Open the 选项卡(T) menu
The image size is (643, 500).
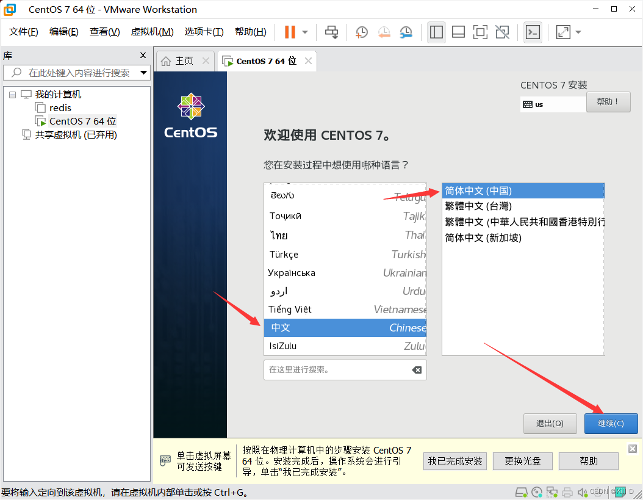point(204,32)
